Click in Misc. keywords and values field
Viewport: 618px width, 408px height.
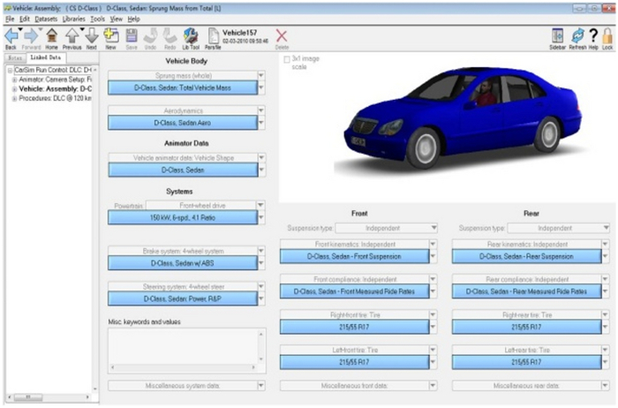pyautogui.click(x=184, y=346)
